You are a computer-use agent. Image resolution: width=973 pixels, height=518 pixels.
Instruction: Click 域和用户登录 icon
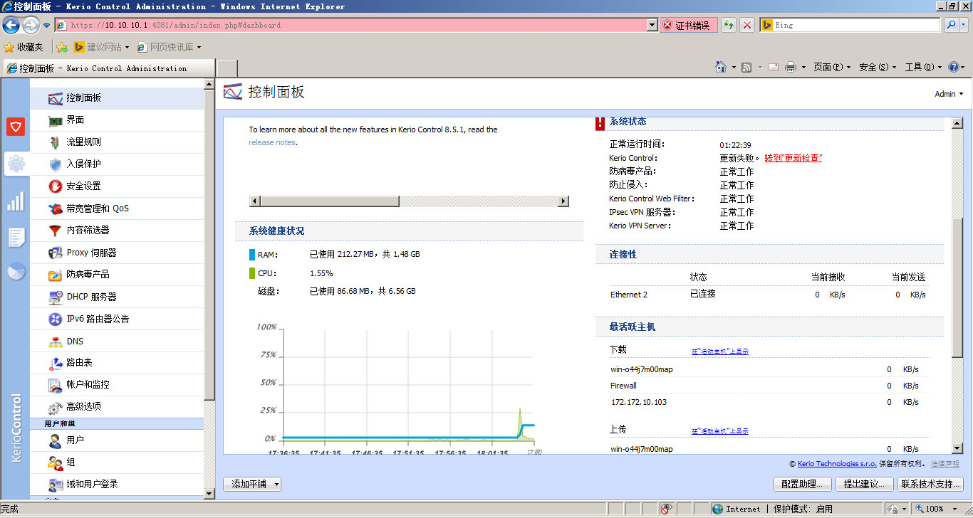pyautogui.click(x=56, y=485)
